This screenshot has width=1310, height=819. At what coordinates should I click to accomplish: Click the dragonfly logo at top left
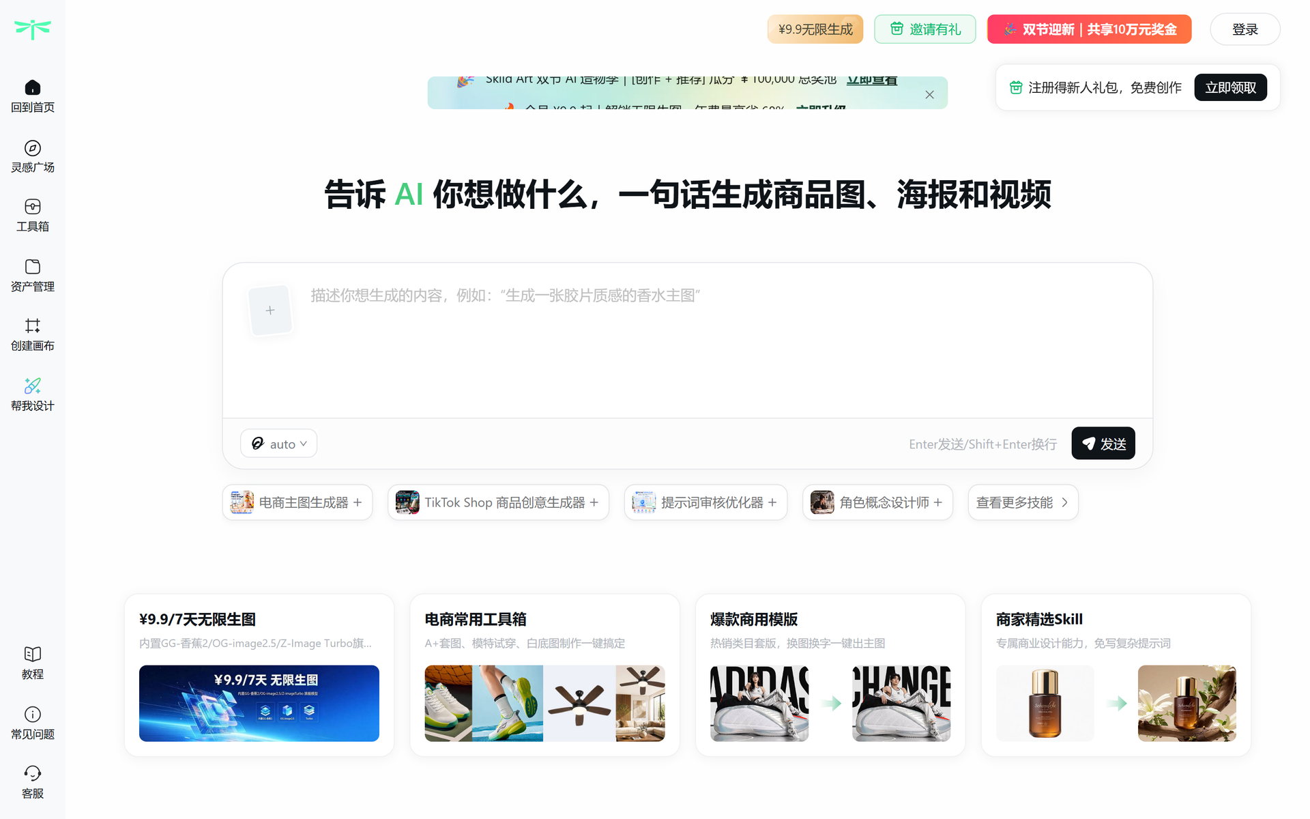[x=33, y=29]
